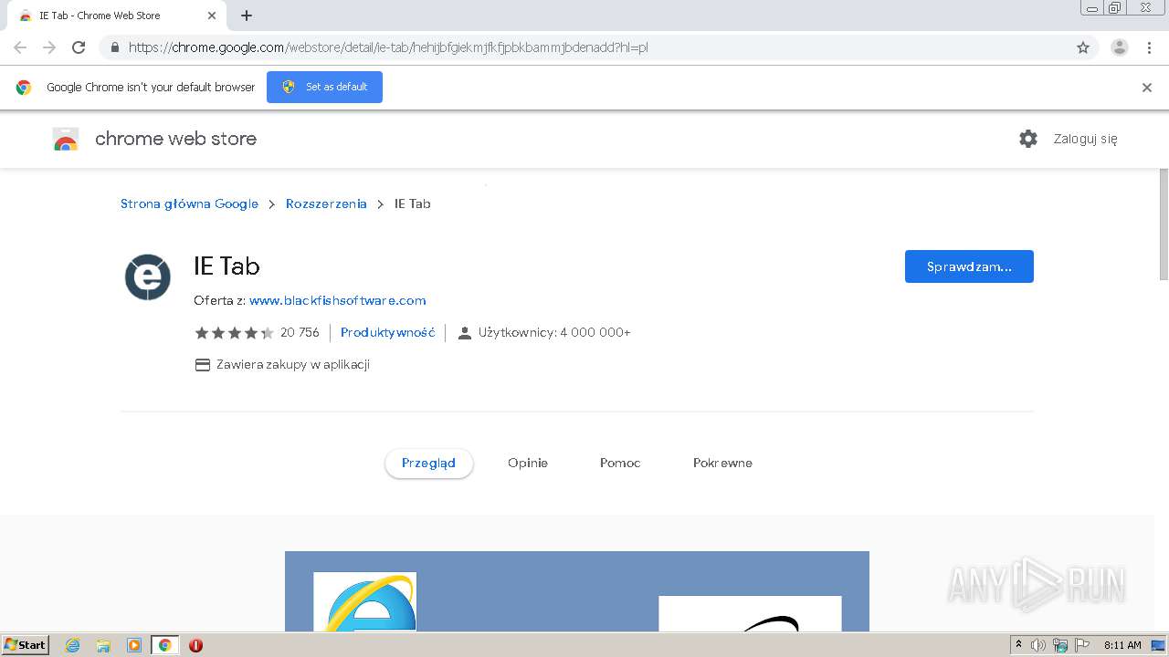
Task: Click the star rating for IE Tab
Action: click(234, 333)
